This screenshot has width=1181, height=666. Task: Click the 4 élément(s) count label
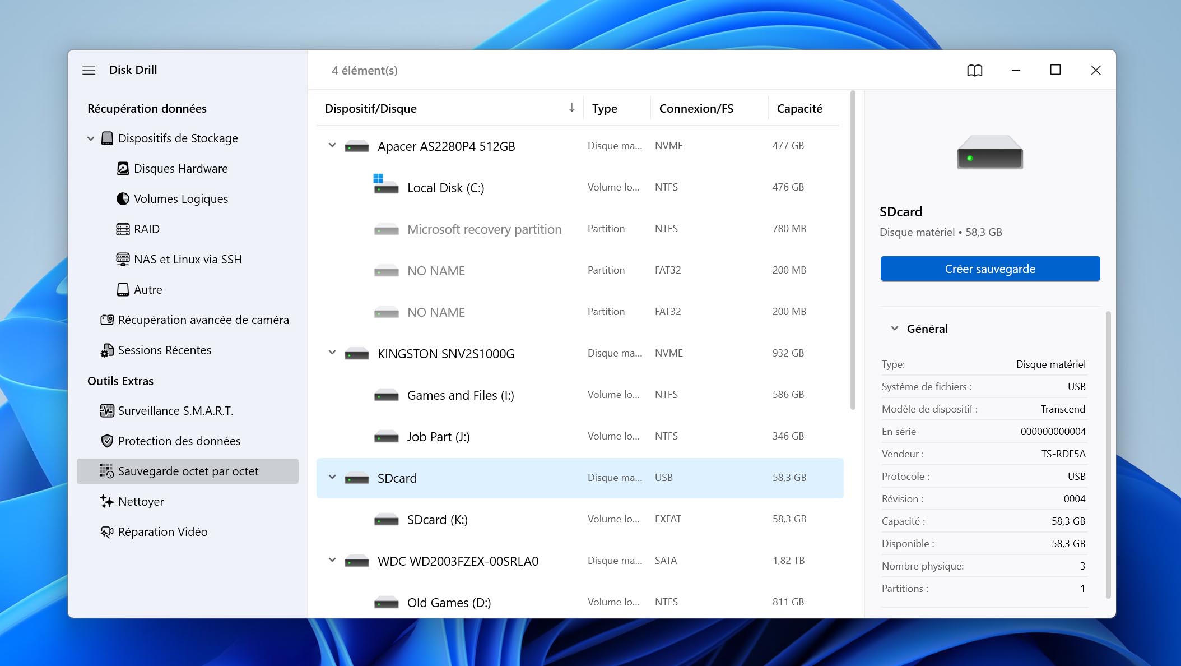pyautogui.click(x=365, y=71)
